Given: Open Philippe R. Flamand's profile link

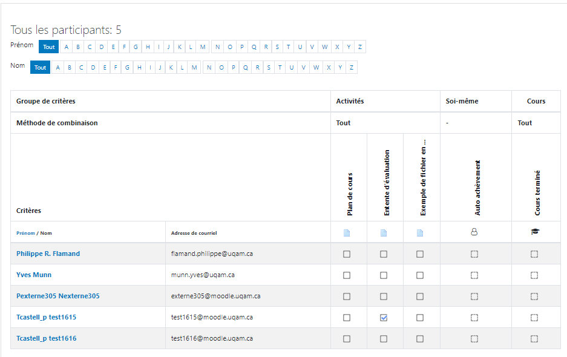Looking at the screenshot, I should 48,254.
